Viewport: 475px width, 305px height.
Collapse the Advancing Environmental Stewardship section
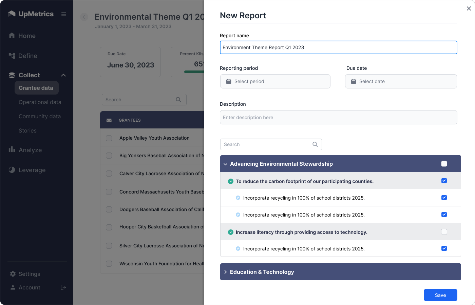pyautogui.click(x=226, y=164)
